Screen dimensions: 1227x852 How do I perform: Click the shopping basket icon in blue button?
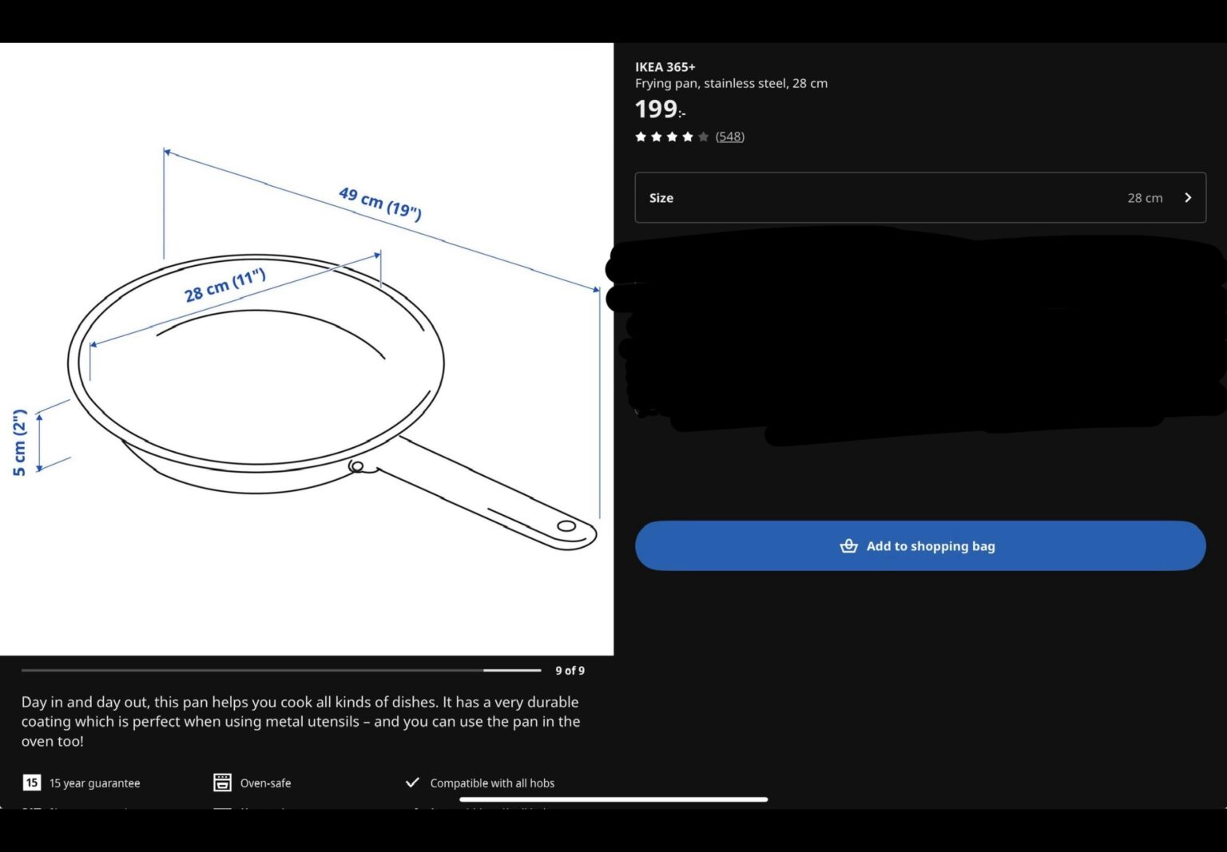coord(848,546)
